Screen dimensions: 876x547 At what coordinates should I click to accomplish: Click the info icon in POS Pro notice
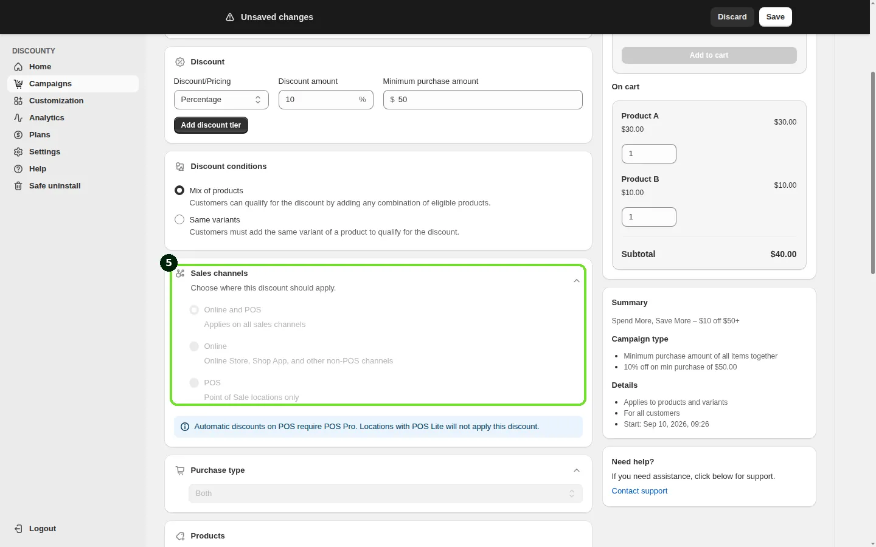point(185,427)
